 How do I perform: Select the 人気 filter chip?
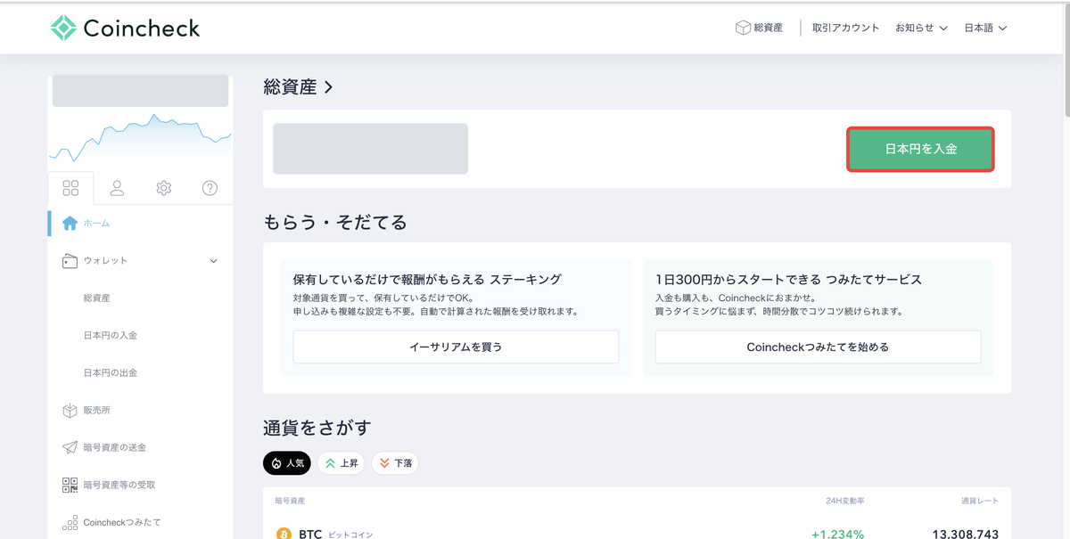[287, 463]
